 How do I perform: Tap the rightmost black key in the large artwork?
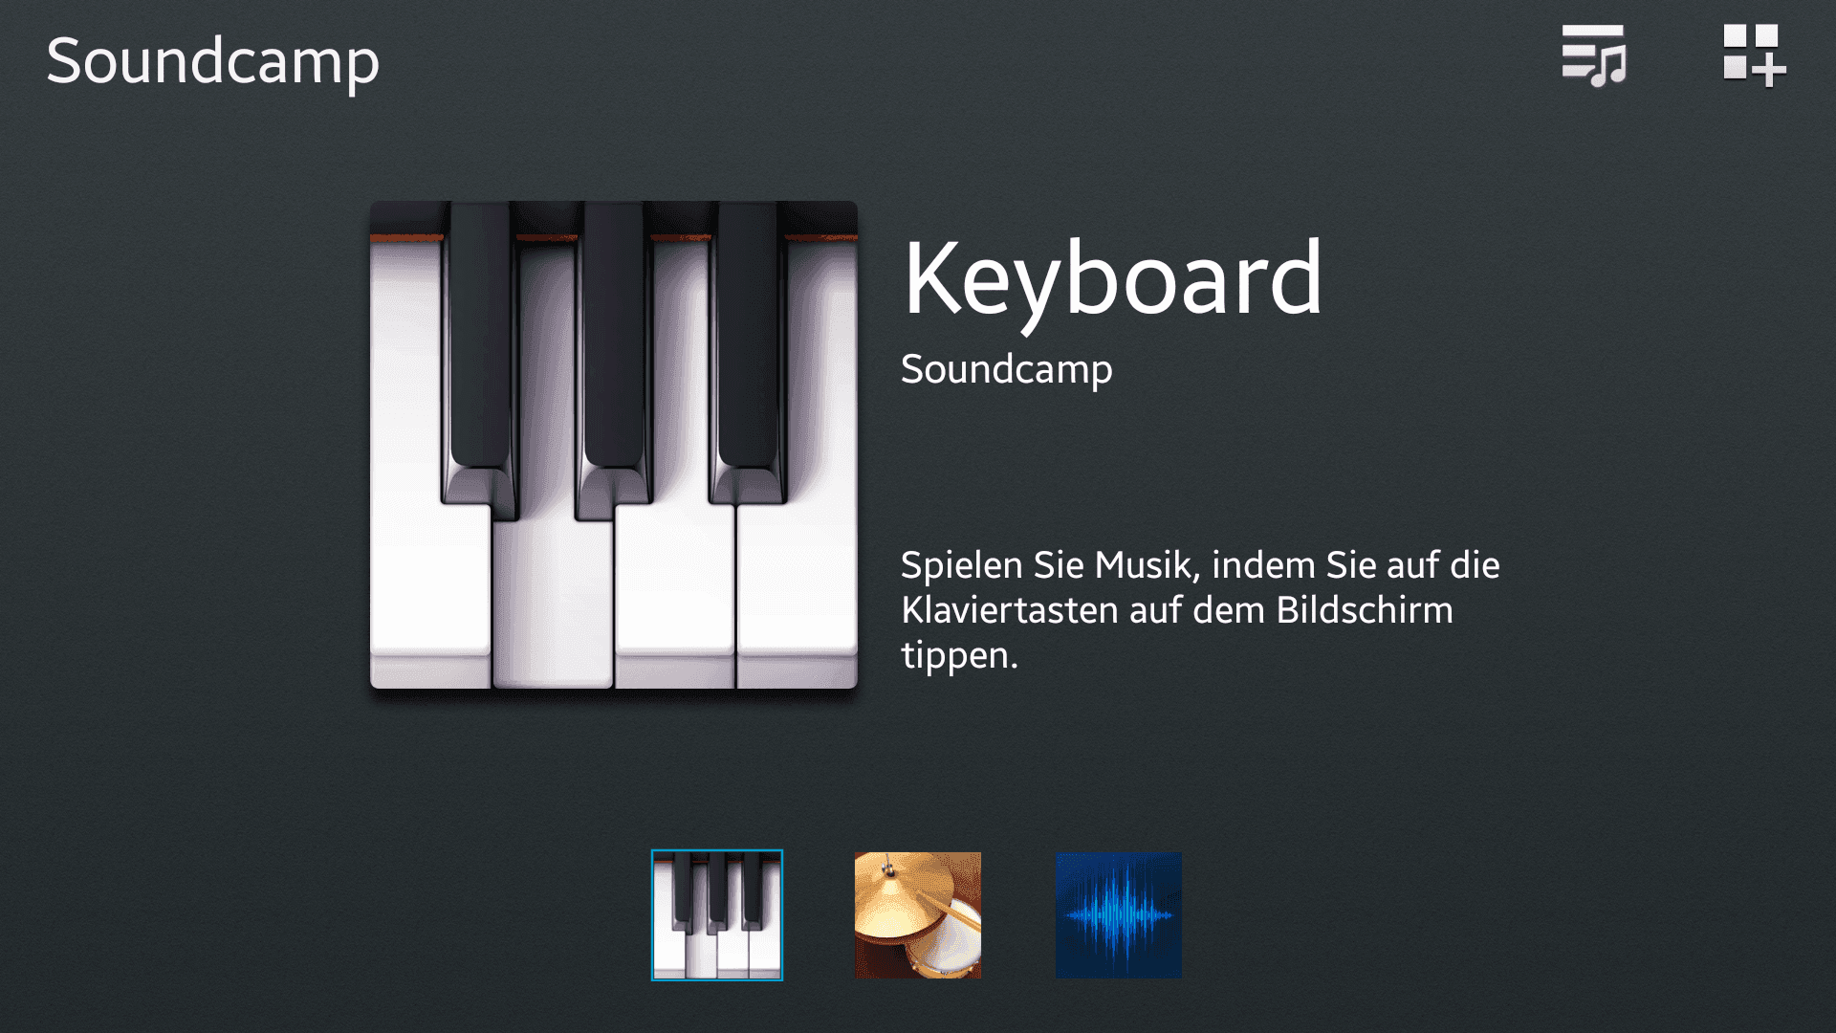click(x=748, y=354)
